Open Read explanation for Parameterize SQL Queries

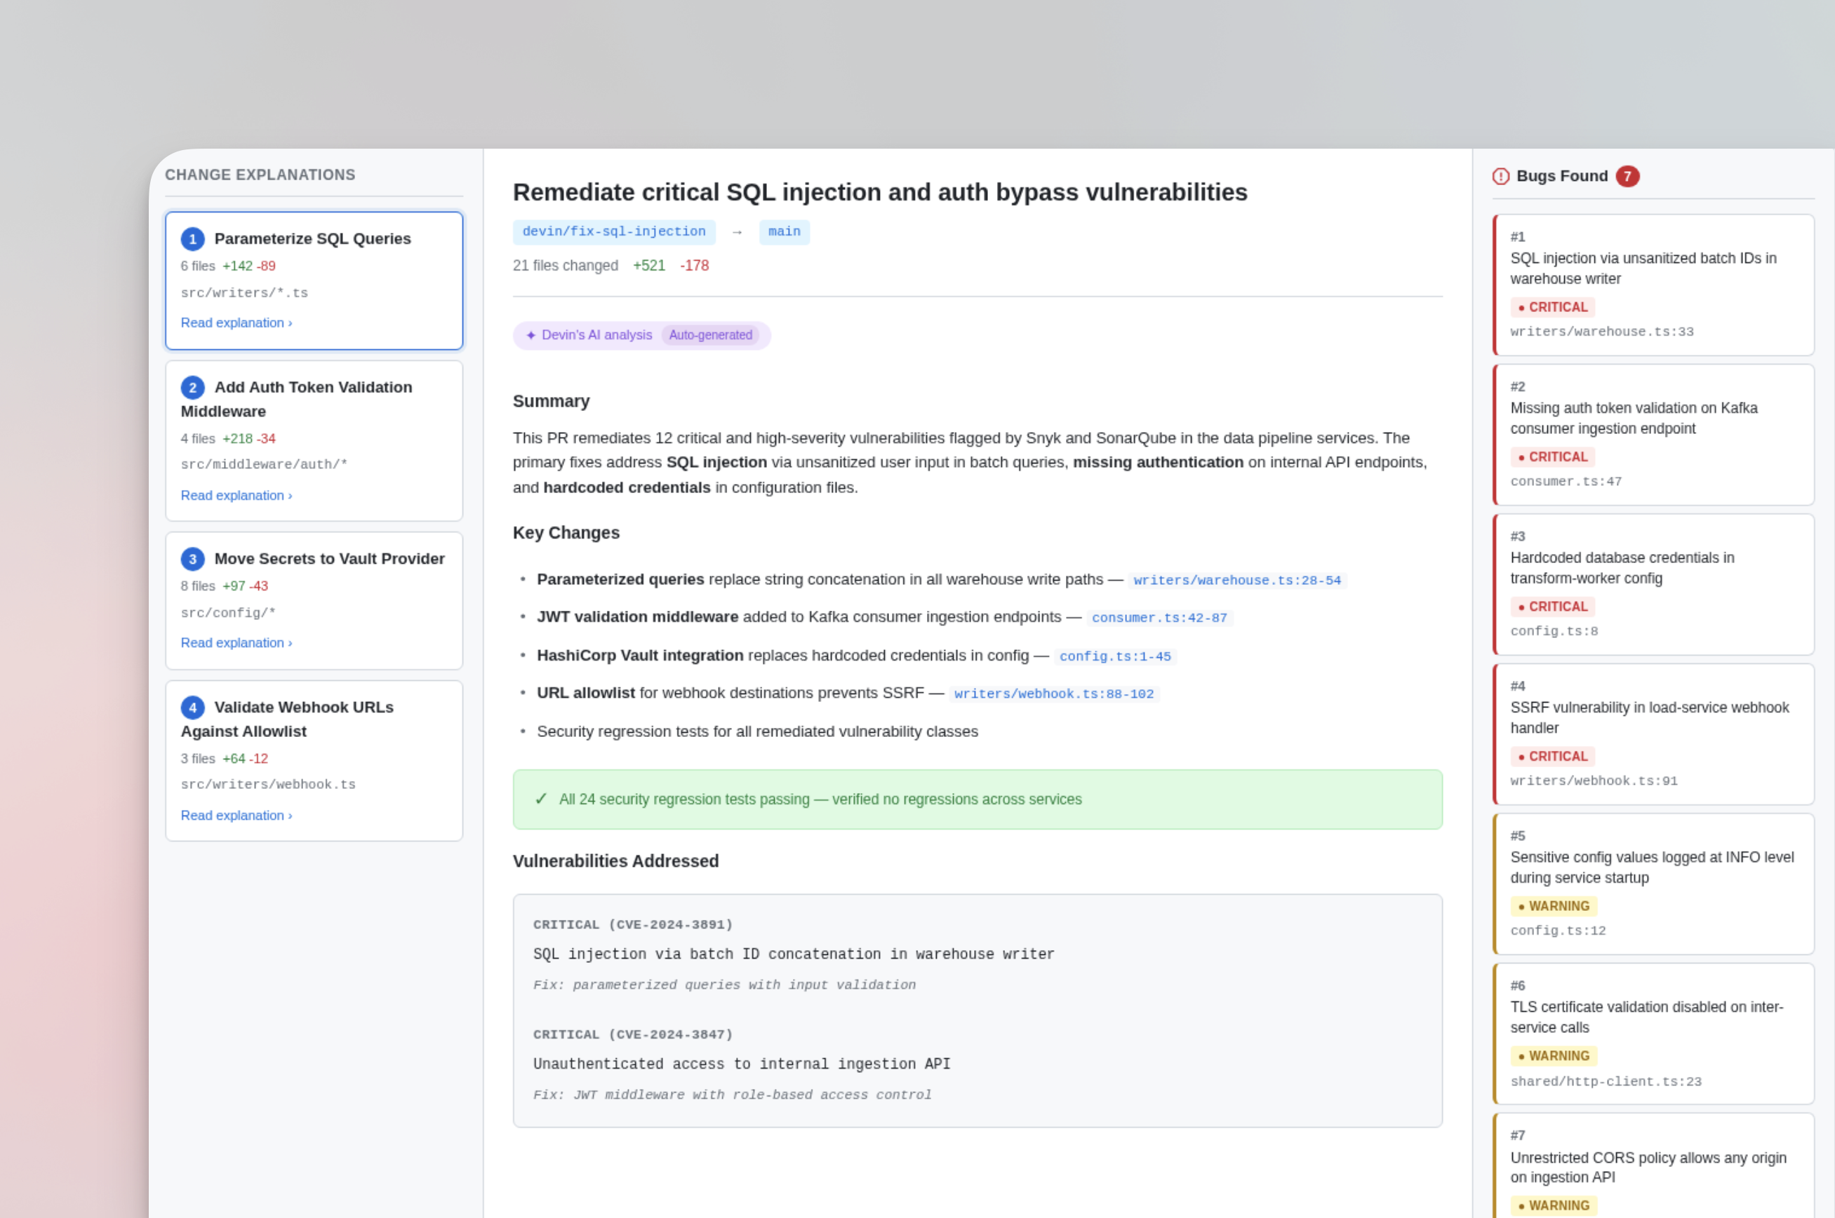(x=236, y=323)
